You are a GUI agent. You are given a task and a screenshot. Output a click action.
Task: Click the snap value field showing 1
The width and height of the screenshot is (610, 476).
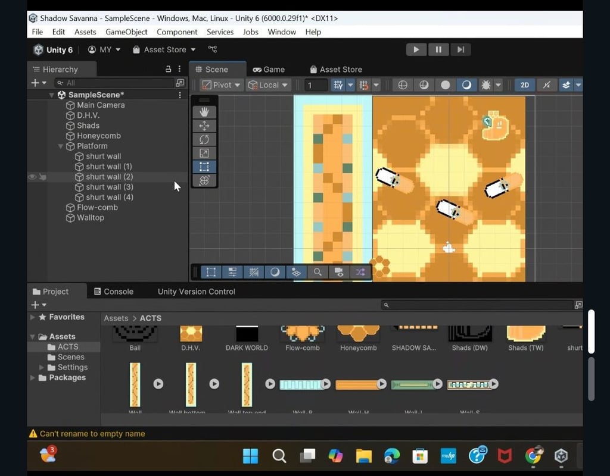(316, 85)
